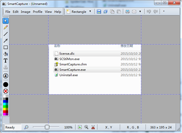Select the arrow pointer selection tool
The height and width of the screenshot is (133, 182).
(5, 21)
